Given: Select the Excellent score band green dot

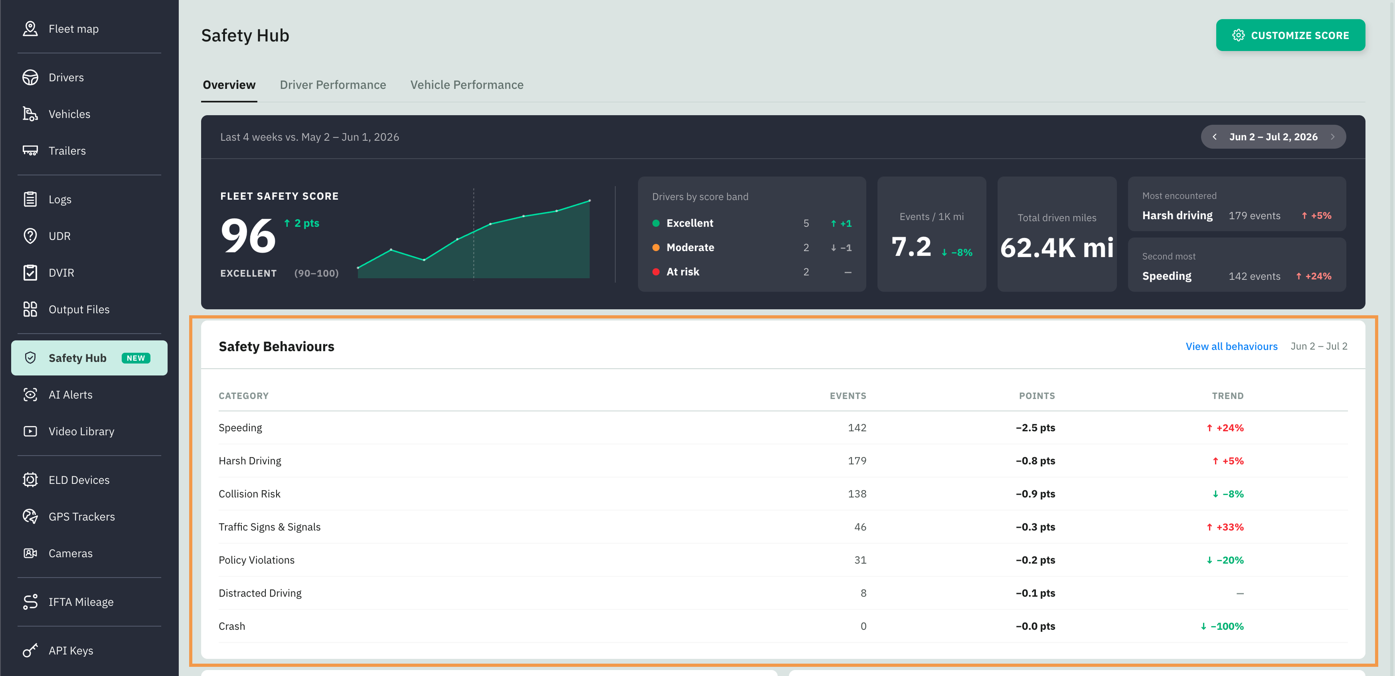Looking at the screenshot, I should 656,223.
